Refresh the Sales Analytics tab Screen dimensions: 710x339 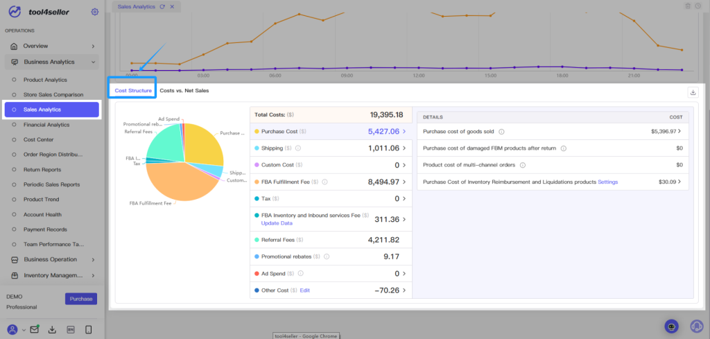click(162, 7)
